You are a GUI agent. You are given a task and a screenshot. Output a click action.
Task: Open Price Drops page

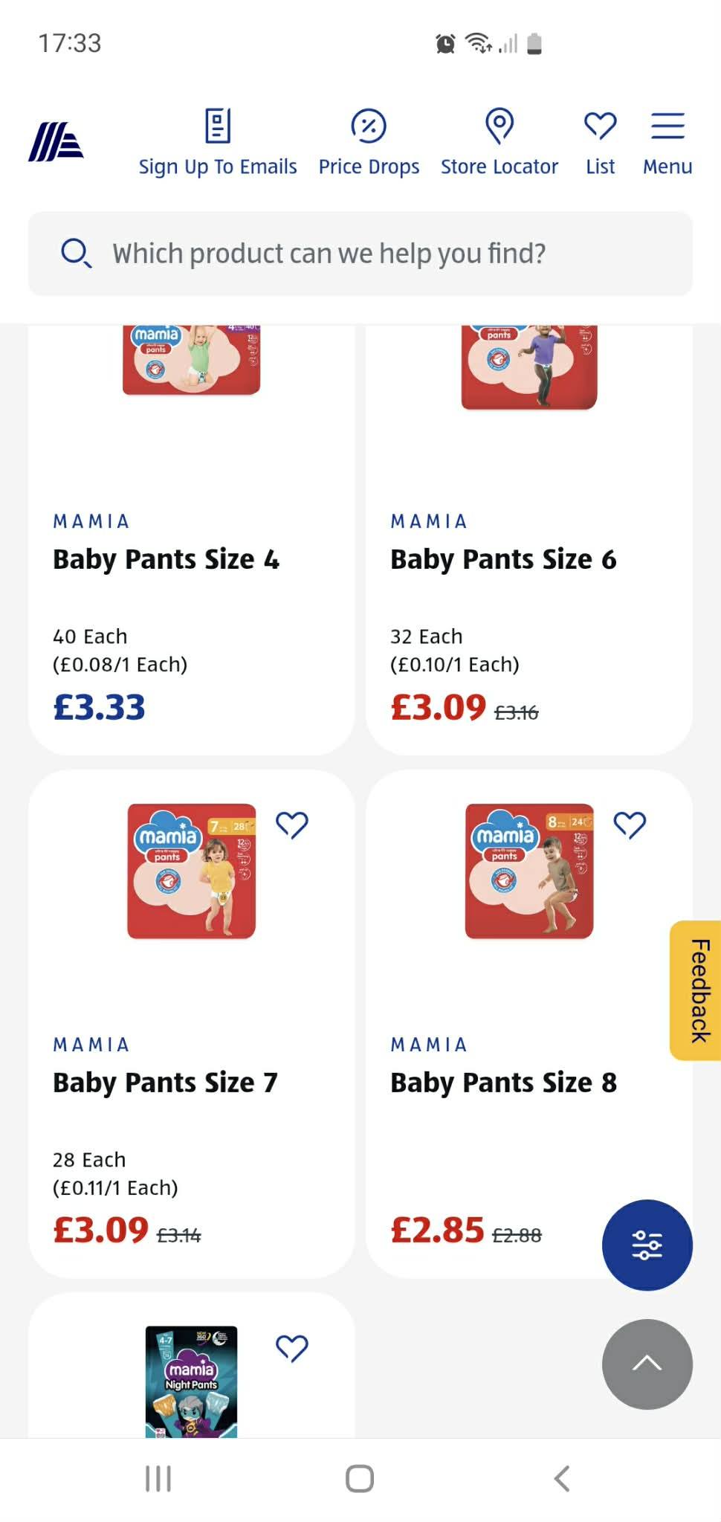369,143
